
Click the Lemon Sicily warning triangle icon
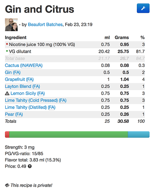point(7,93)
